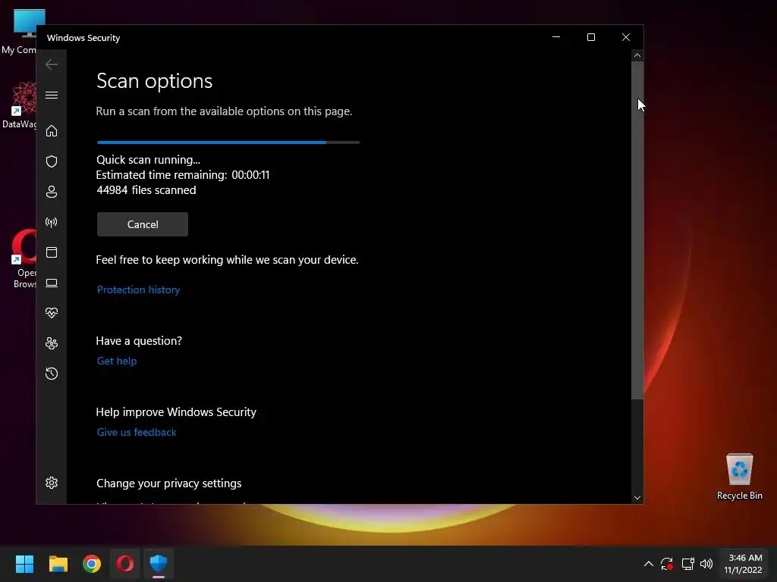Open Device performance & health heart icon
777x582 pixels.
(x=52, y=313)
